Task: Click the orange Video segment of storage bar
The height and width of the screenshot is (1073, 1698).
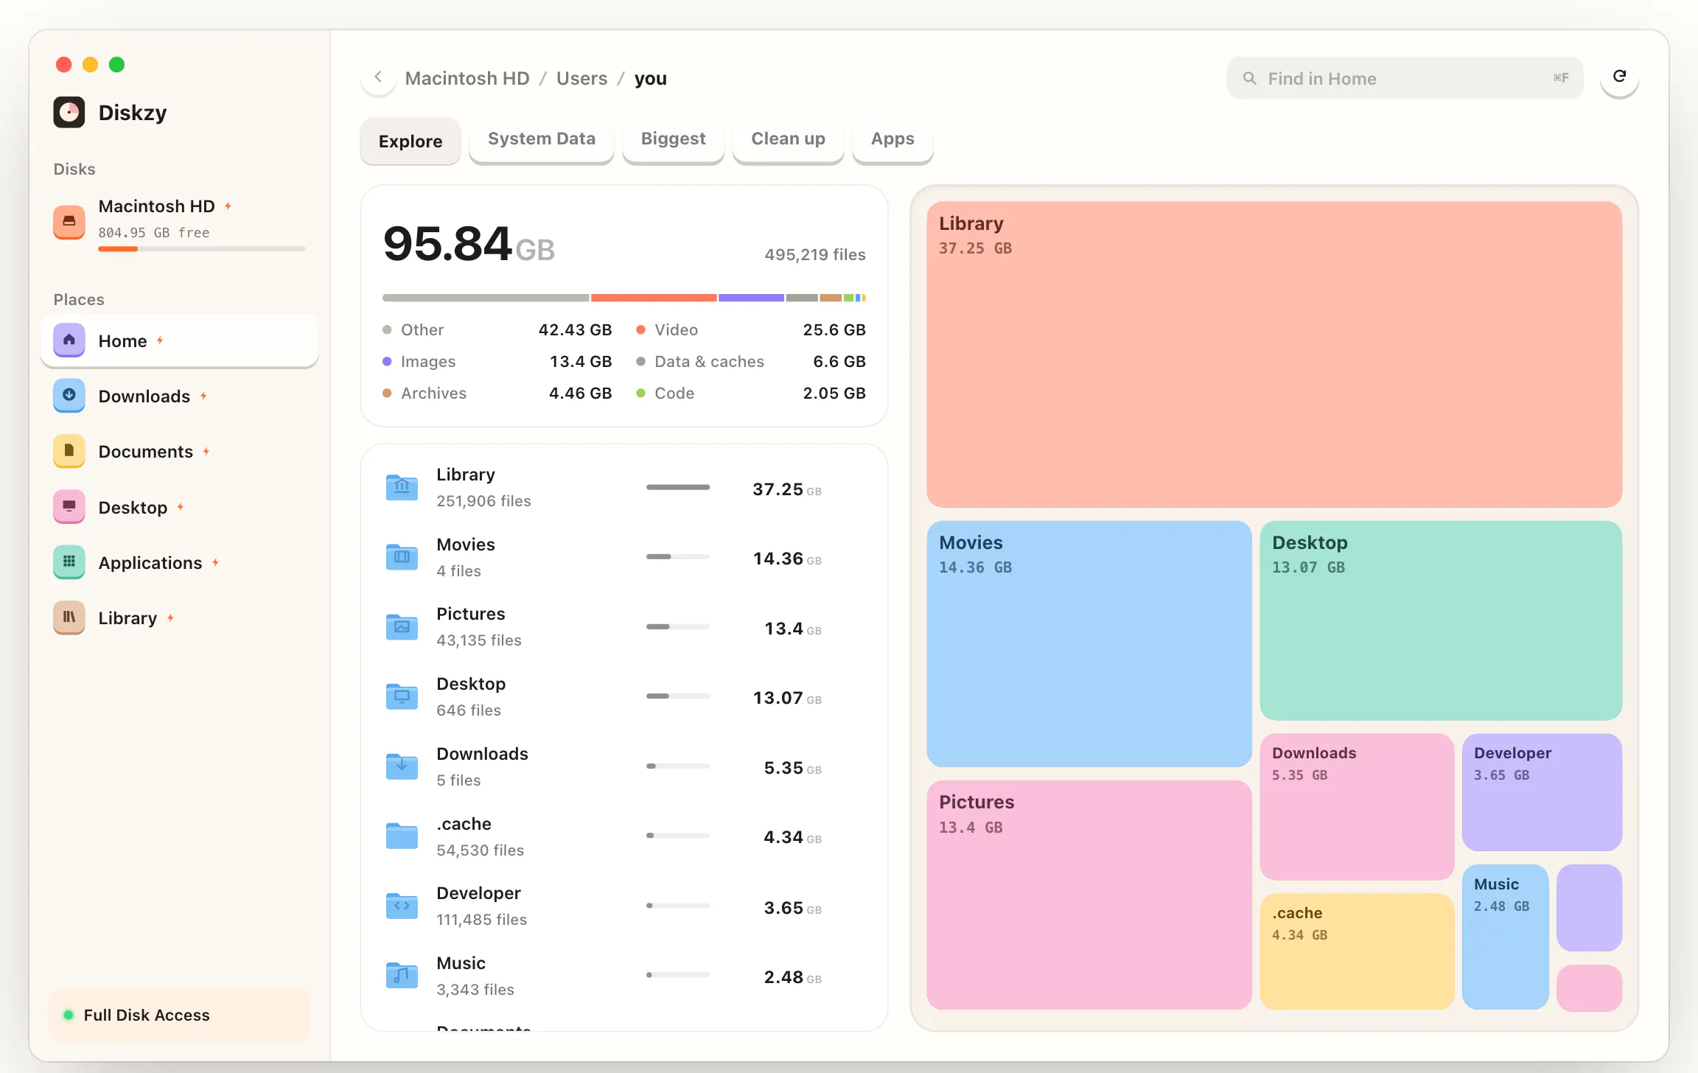Action: coord(654,298)
